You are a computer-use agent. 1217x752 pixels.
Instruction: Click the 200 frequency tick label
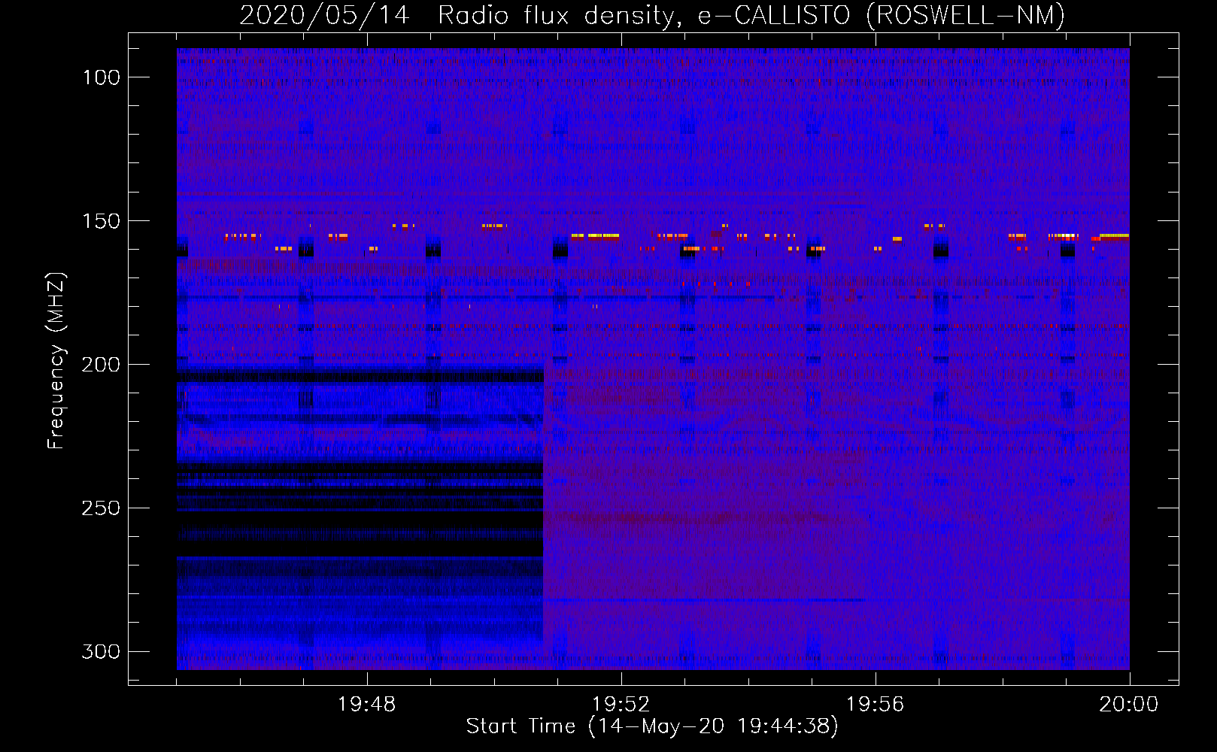[101, 365]
